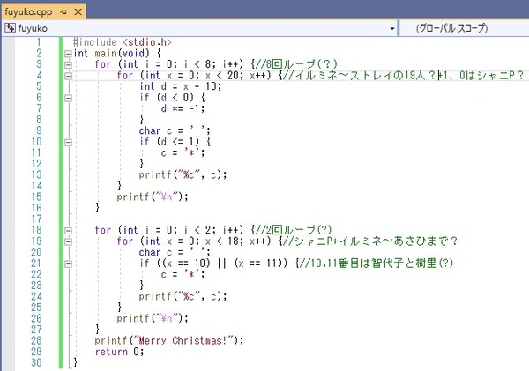Collapse the main function block on line 2
Screen dimensions: 529x371
click(68, 54)
